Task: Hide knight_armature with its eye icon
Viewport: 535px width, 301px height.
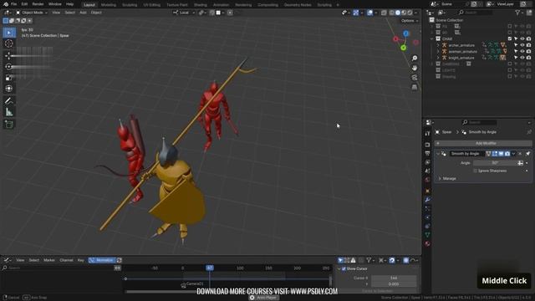Action: click(522, 58)
